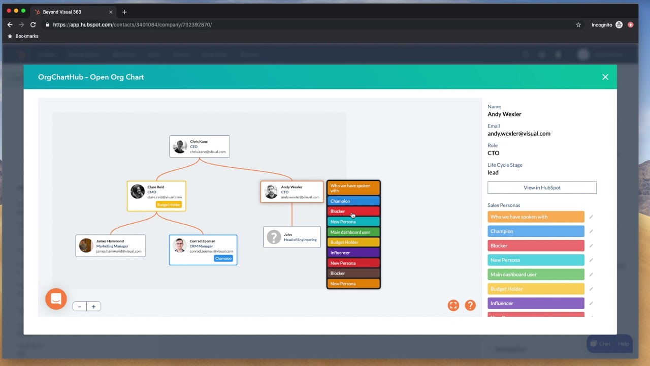Image resolution: width=650 pixels, height=366 pixels.
Task: Click the View in HubSpot button
Action: [542, 188]
